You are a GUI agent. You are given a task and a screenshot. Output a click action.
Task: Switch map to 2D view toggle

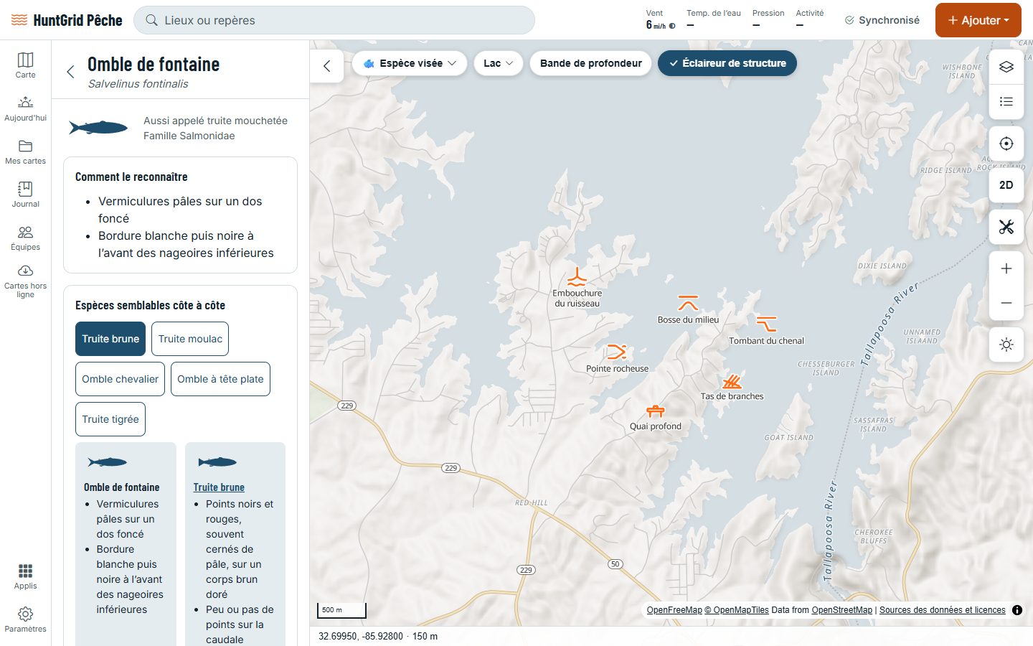pyautogui.click(x=1006, y=185)
